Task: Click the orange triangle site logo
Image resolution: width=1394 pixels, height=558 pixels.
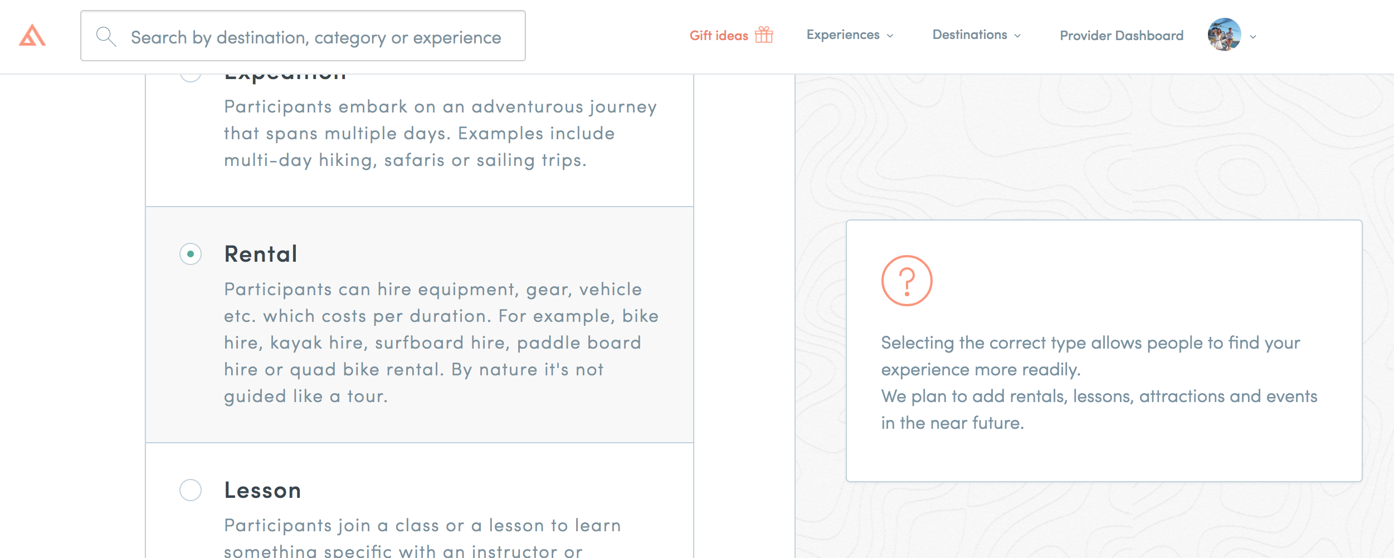Action: point(32,35)
